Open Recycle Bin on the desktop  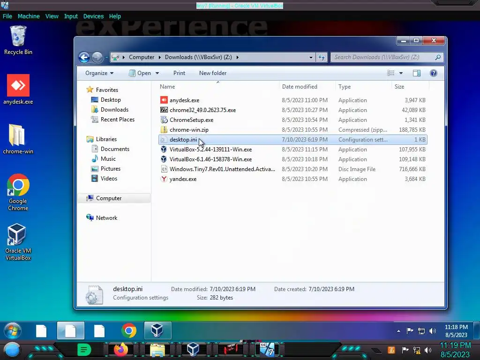tap(18, 40)
